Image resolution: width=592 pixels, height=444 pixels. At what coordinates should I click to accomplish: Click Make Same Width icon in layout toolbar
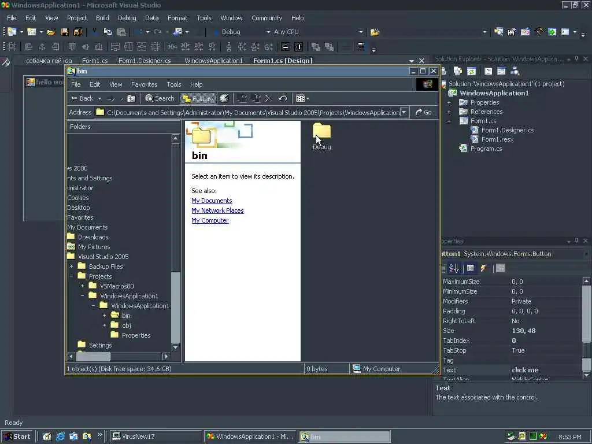point(115,47)
